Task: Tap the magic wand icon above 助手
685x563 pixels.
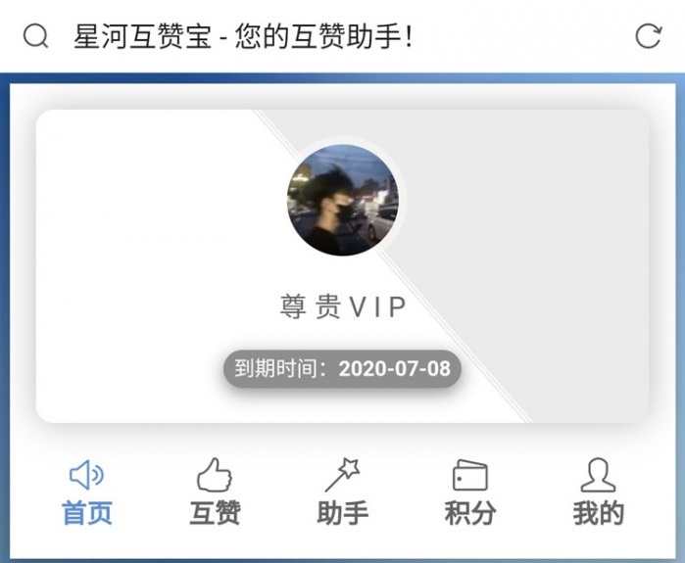Action: coord(343,475)
